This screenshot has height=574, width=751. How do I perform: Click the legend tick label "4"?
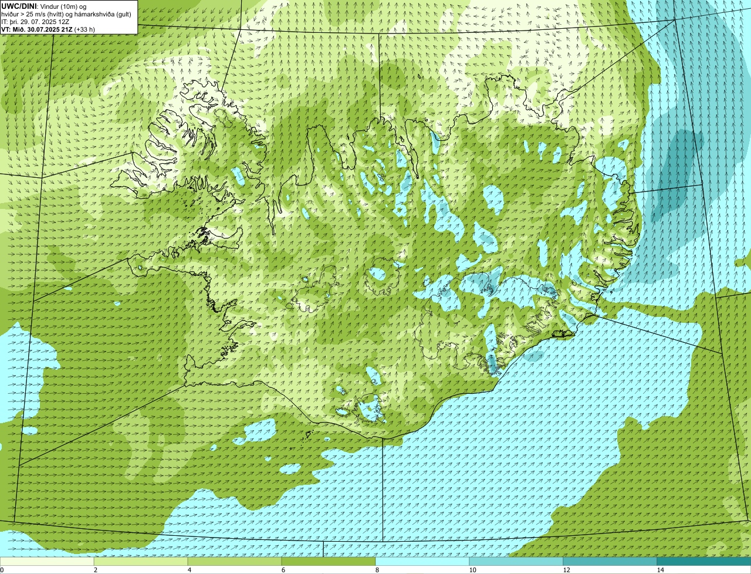(x=189, y=570)
